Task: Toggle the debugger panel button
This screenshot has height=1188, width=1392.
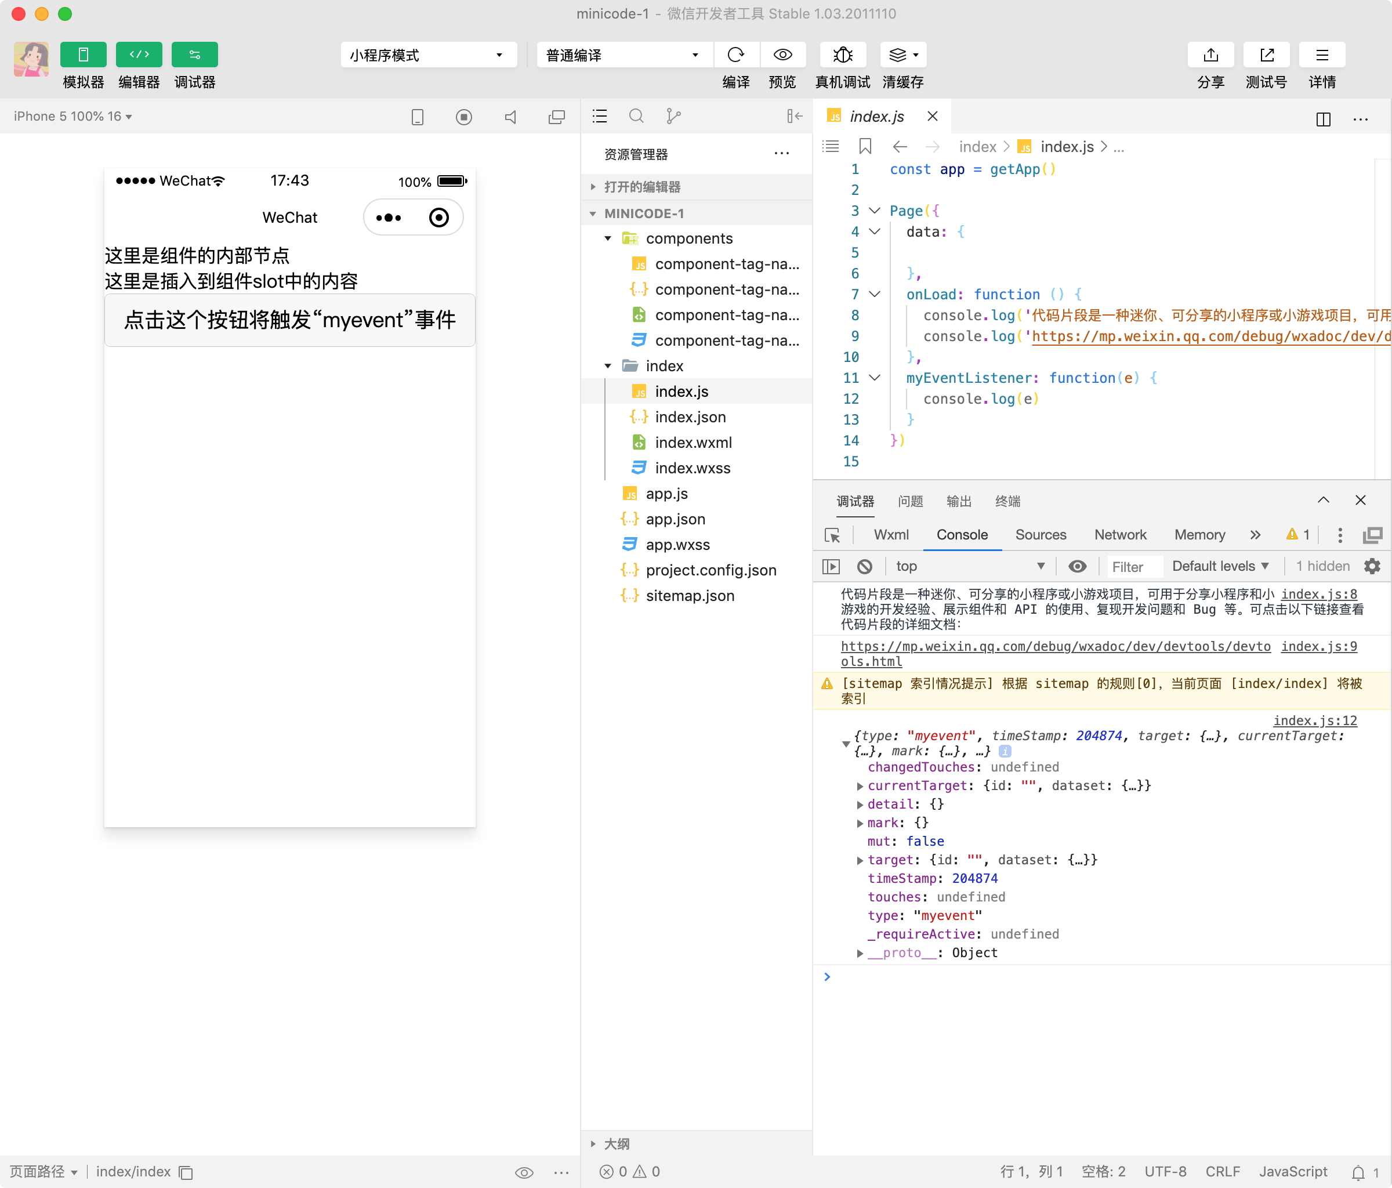Action: (x=195, y=55)
